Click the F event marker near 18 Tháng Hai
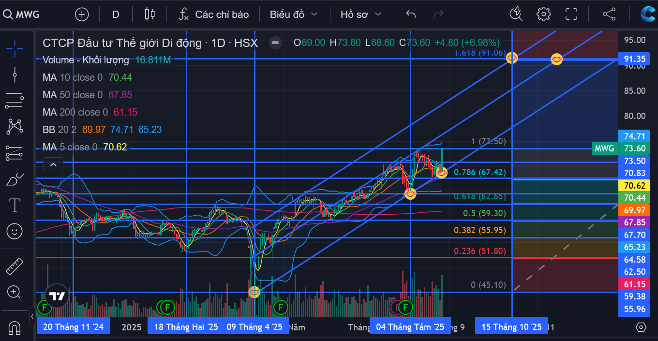This screenshot has width=658, height=341. (167, 307)
